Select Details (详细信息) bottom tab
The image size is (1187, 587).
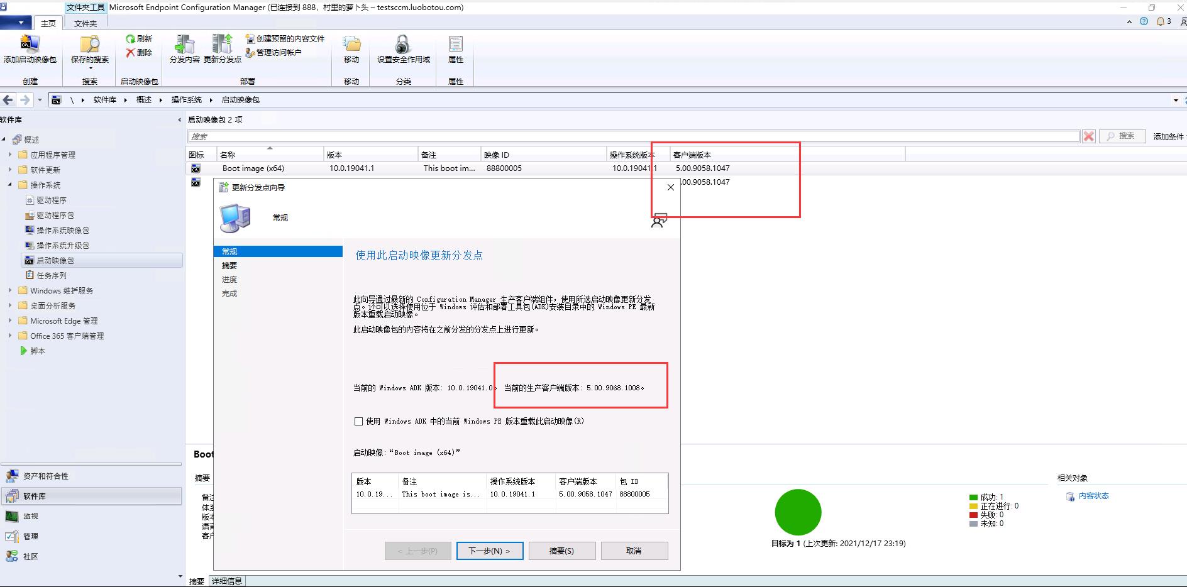tap(227, 581)
